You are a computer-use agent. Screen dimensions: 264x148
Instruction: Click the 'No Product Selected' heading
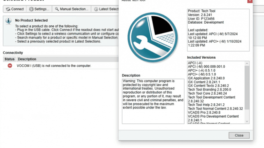[x=31, y=20]
